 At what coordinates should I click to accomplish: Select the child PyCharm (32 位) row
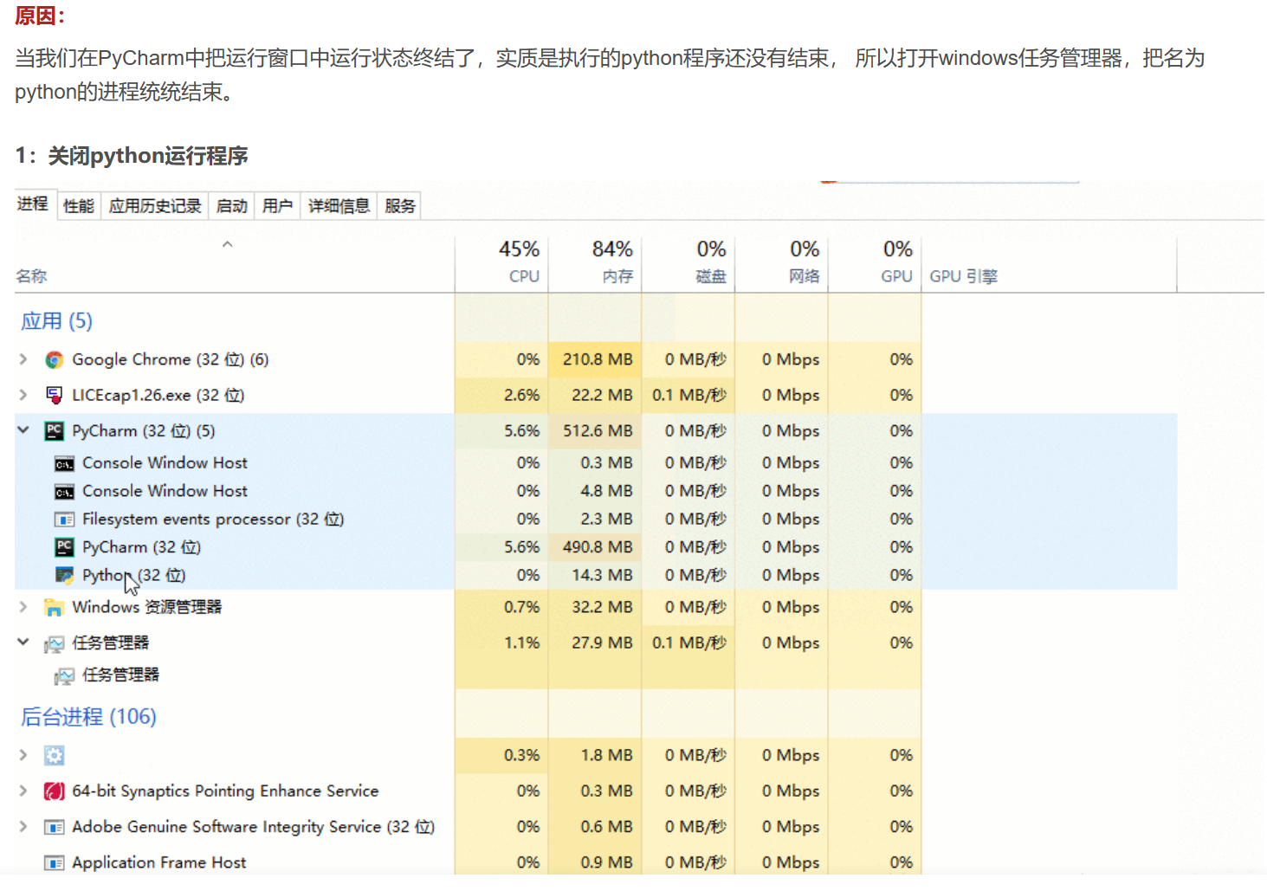coord(596,547)
